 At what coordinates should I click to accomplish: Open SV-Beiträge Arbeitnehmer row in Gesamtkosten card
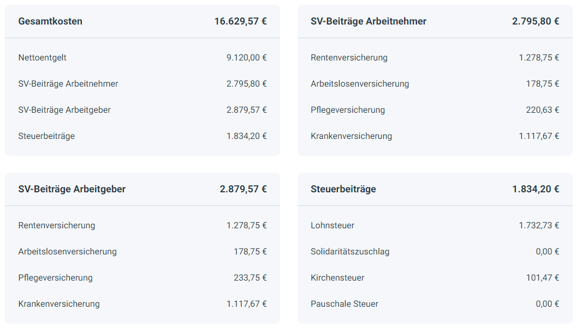pos(142,83)
